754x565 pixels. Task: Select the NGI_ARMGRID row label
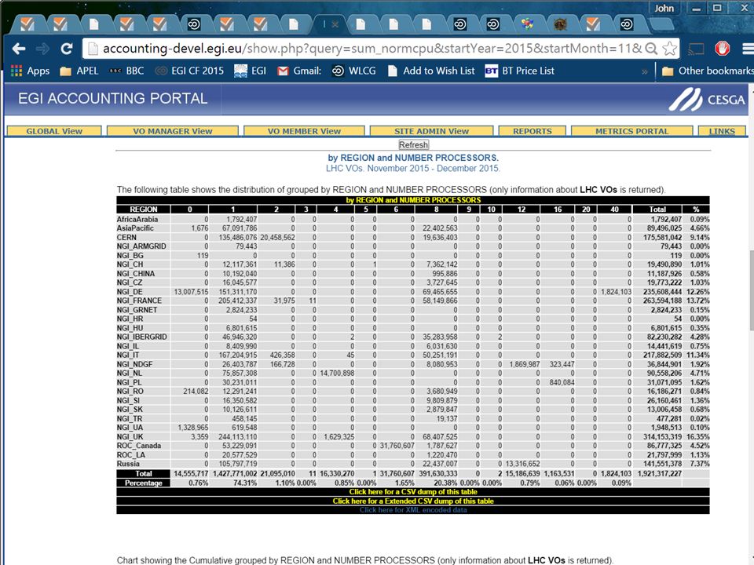point(141,246)
